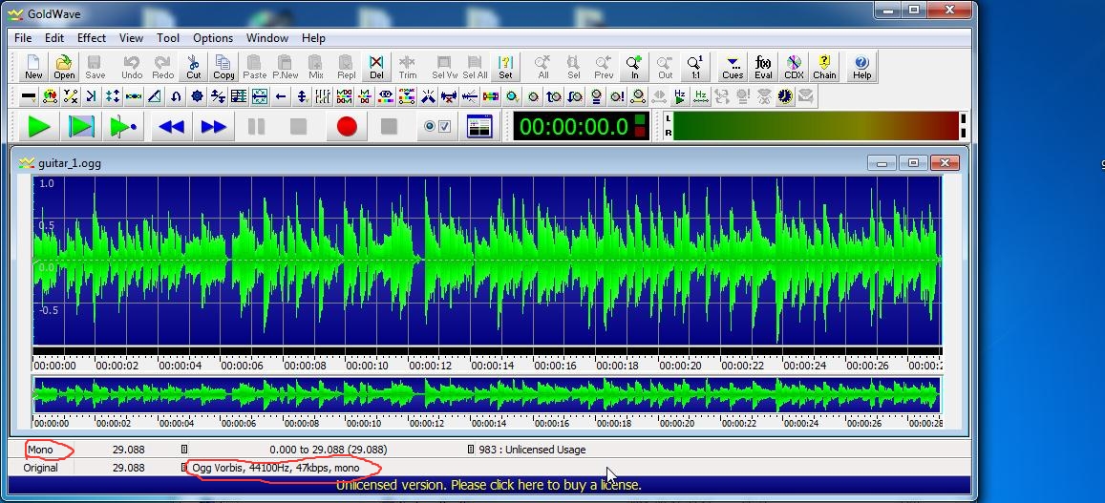Start playback with green Play button
The height and width of the screenshot is (503, 1105).
coord(39,127)
